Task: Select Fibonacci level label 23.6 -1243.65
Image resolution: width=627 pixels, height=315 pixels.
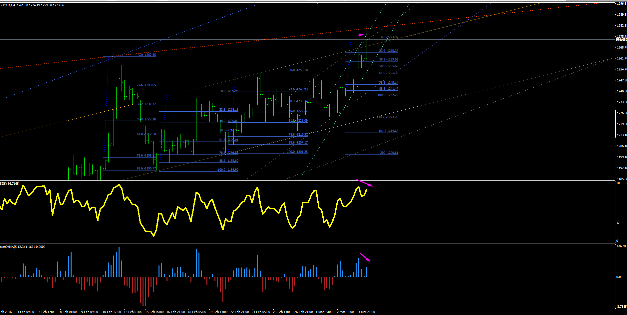Action: pyautogui.click(x=146, y=85)
